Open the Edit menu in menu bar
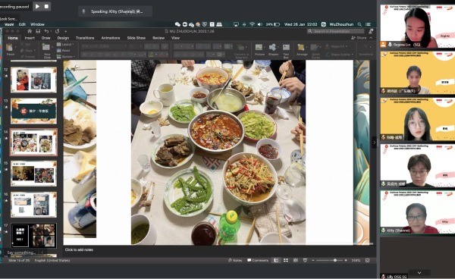This screenshot has height=279, width=455. pos(22,24)
